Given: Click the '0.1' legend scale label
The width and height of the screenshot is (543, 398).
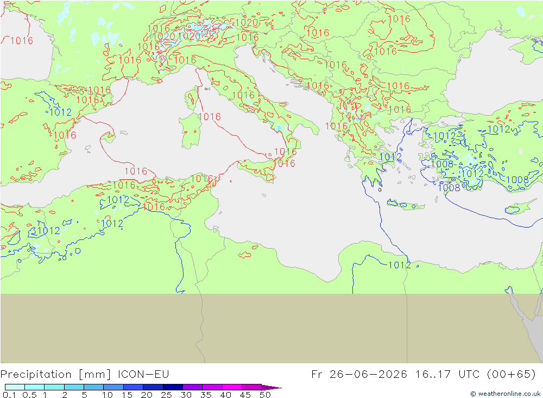Looking at the screenshot, I should 9,395.
